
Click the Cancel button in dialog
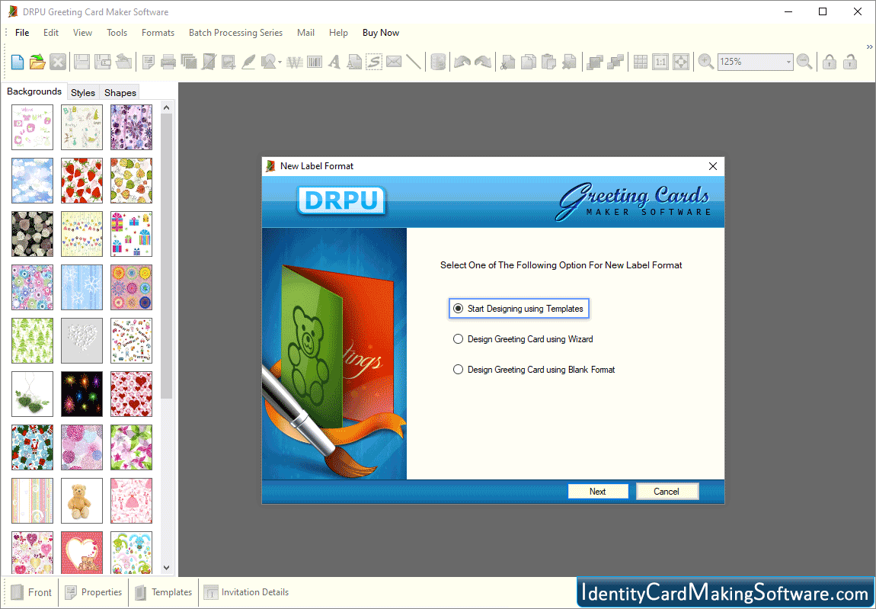point(667,492)
